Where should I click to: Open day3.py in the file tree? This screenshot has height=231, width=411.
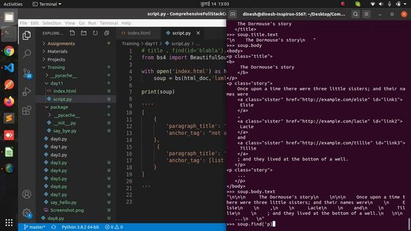[x=58, y=162]
